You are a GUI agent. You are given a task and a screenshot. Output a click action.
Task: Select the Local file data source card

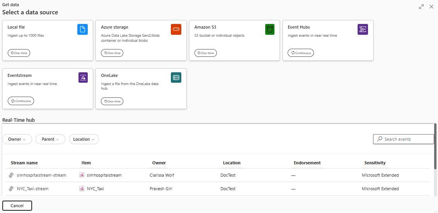(48, 40)
